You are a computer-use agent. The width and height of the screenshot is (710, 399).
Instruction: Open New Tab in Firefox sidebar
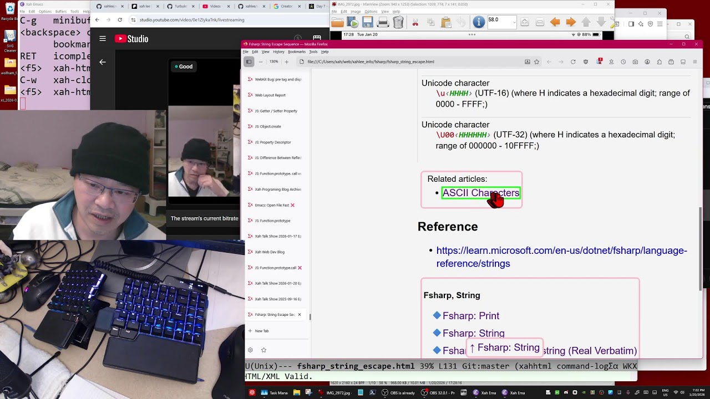(275, 331)
